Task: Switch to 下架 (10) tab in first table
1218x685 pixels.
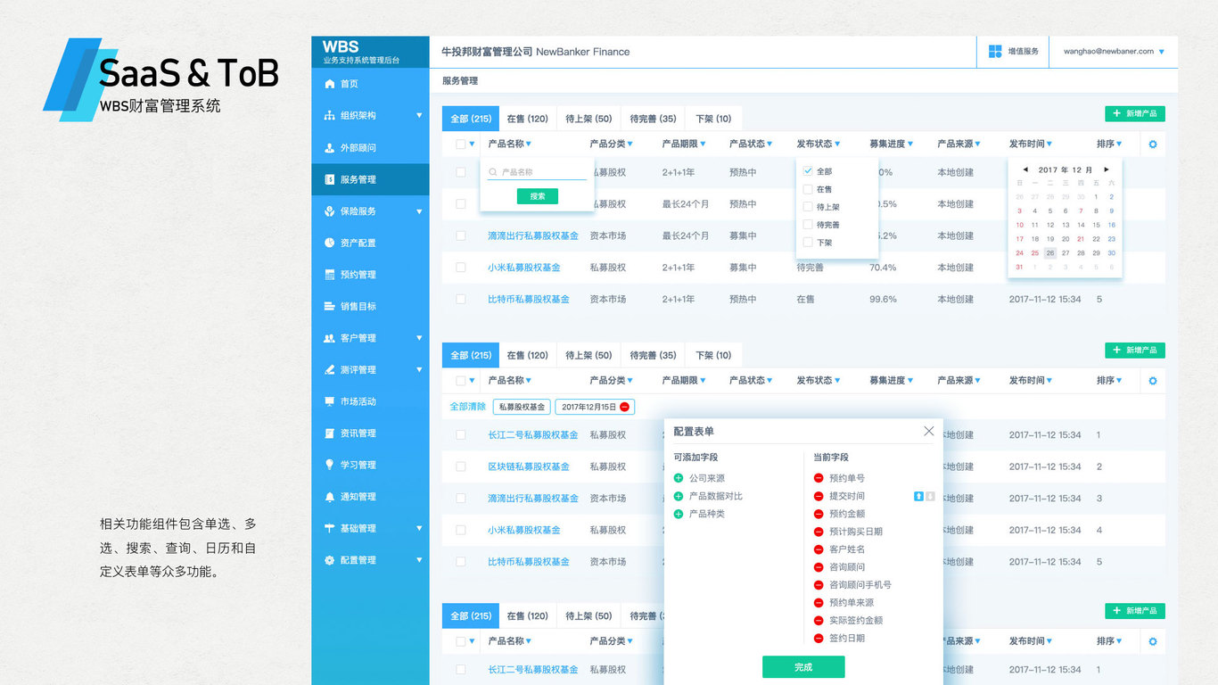Action: tap(713, 119)
